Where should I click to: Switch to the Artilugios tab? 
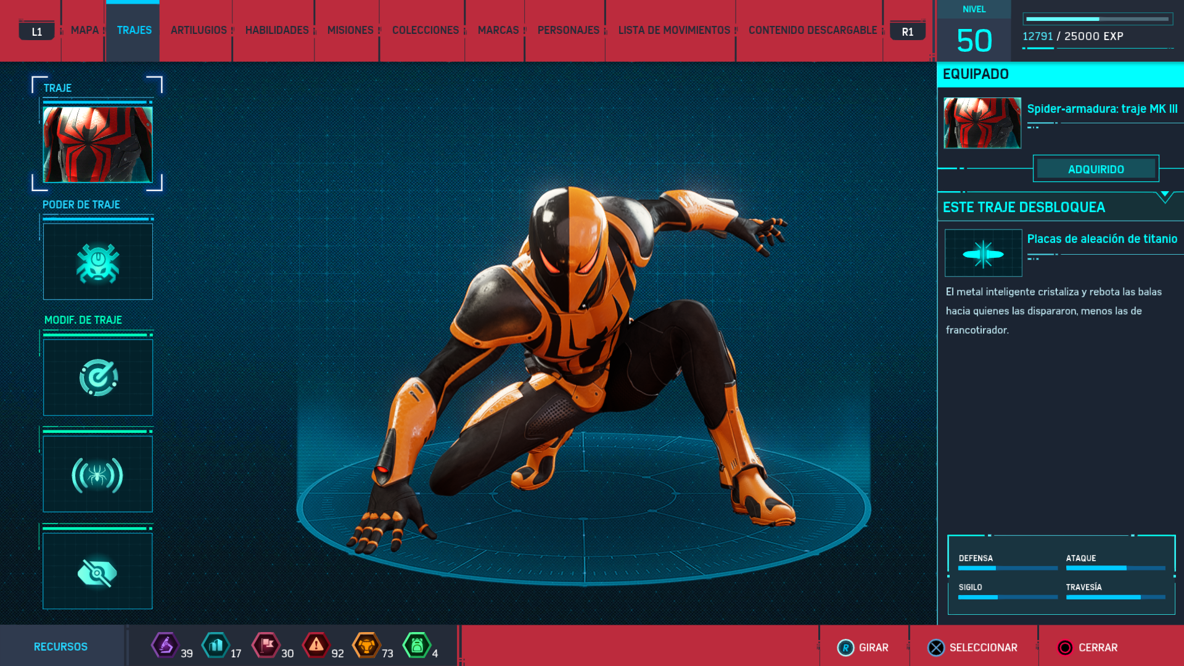pos(199,30)
